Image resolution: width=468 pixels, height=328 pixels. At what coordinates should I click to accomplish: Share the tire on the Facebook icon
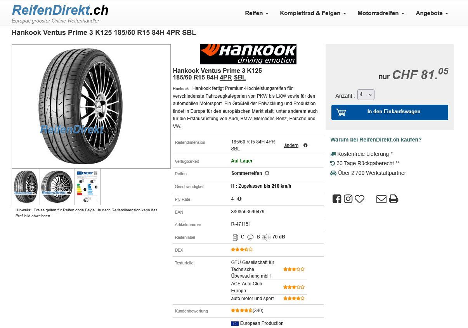(337, 199)
